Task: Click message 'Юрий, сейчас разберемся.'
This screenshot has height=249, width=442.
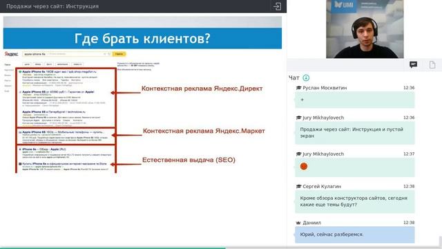Action: 354,234
